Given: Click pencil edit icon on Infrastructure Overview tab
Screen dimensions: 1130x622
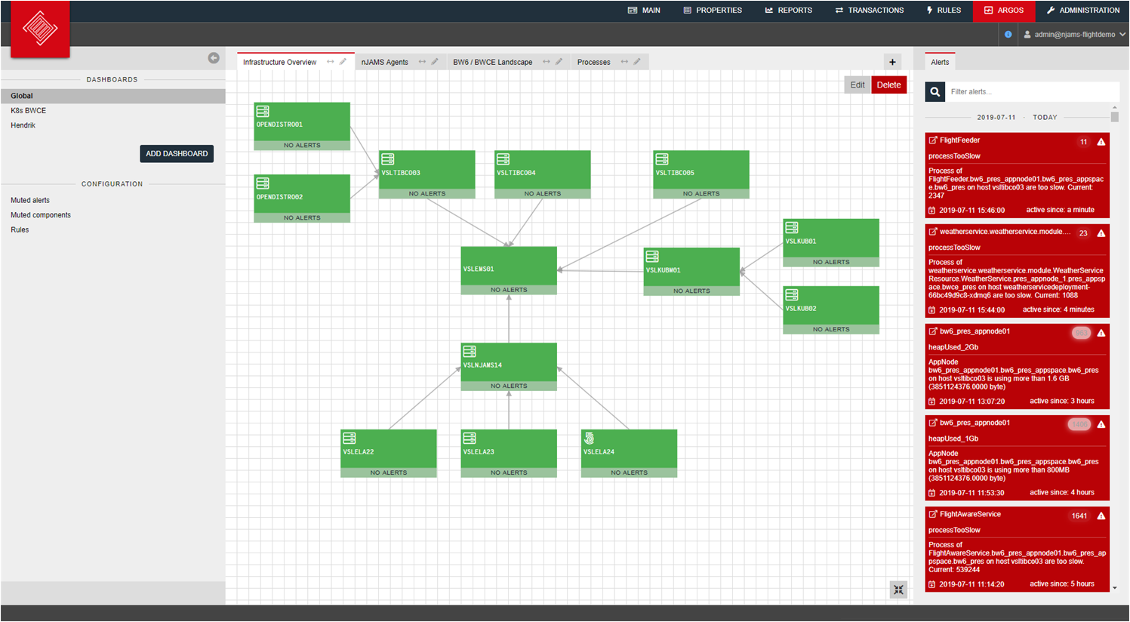Looking at the screenshot, I should (x=343, y=62).
